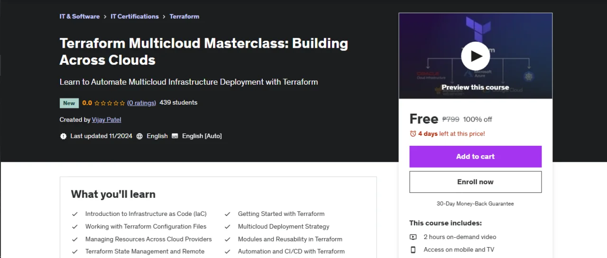
Task: Open instructor Vijay Patel's profile
Action: click(x=107, y=120)
